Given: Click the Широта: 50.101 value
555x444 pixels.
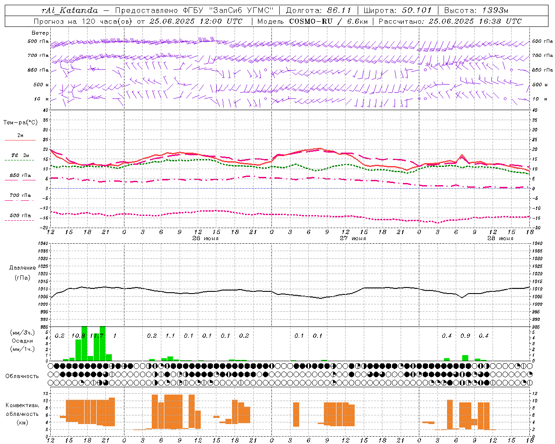Looking at the screenshot, I should click(x=398, y=10).
